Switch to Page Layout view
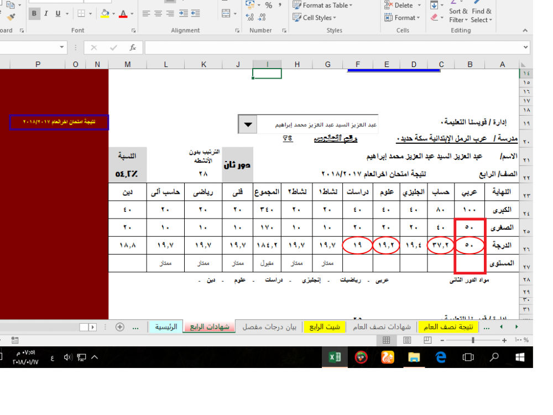 point(406,340)
